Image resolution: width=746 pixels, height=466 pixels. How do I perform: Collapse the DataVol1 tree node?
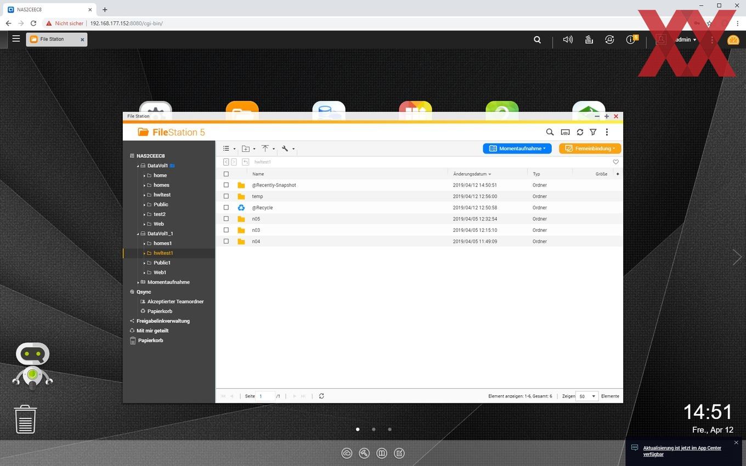pyautogui.click(x=138, y=166)
